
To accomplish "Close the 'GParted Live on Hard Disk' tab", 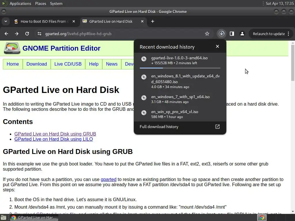I will click(x=142, y=21).
